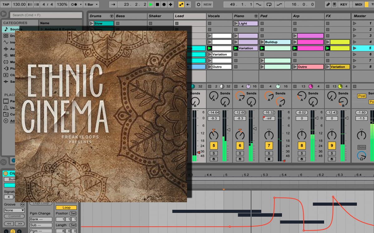The width and height of the screenshot is (374, 233).
Task: Toggle the KEY map mode button
Action: [x=344, y=4]
